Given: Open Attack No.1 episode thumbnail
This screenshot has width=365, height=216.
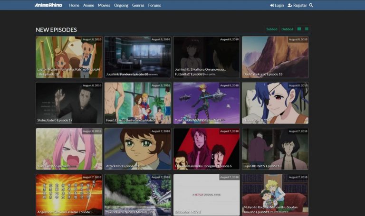Looking at the screenshot, I should pos(138,149).
